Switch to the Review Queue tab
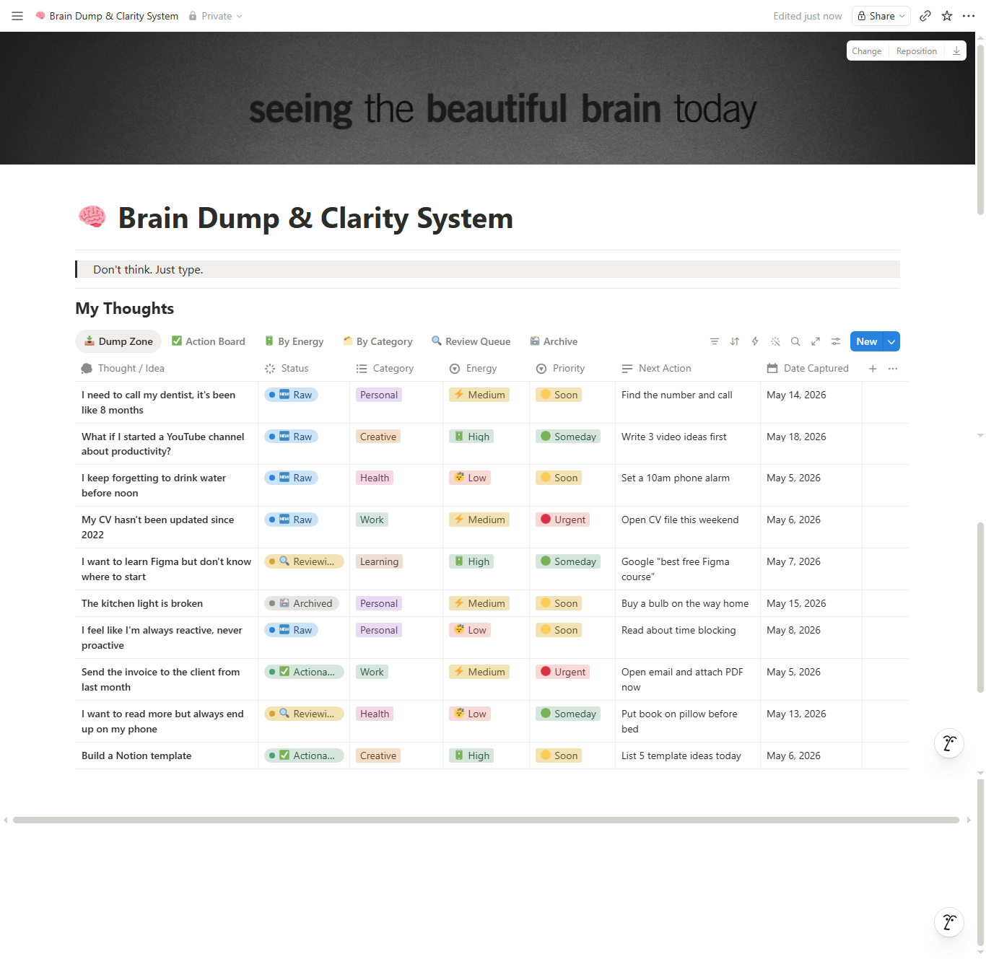 pos(471,341)
